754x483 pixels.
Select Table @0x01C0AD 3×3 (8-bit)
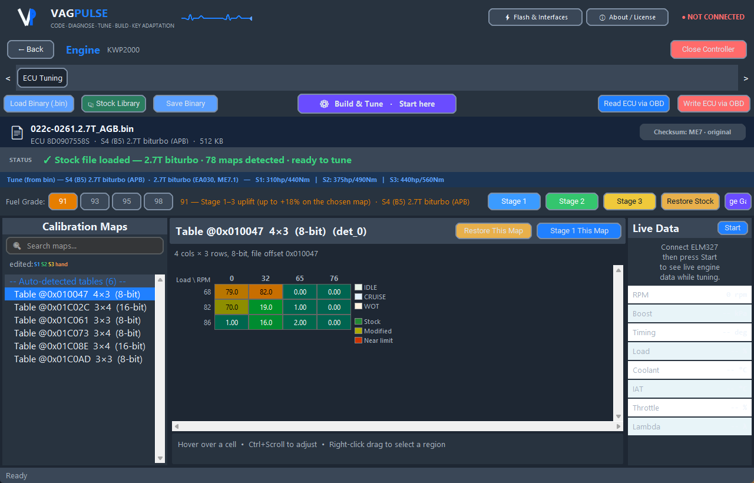tap(80, 359)
